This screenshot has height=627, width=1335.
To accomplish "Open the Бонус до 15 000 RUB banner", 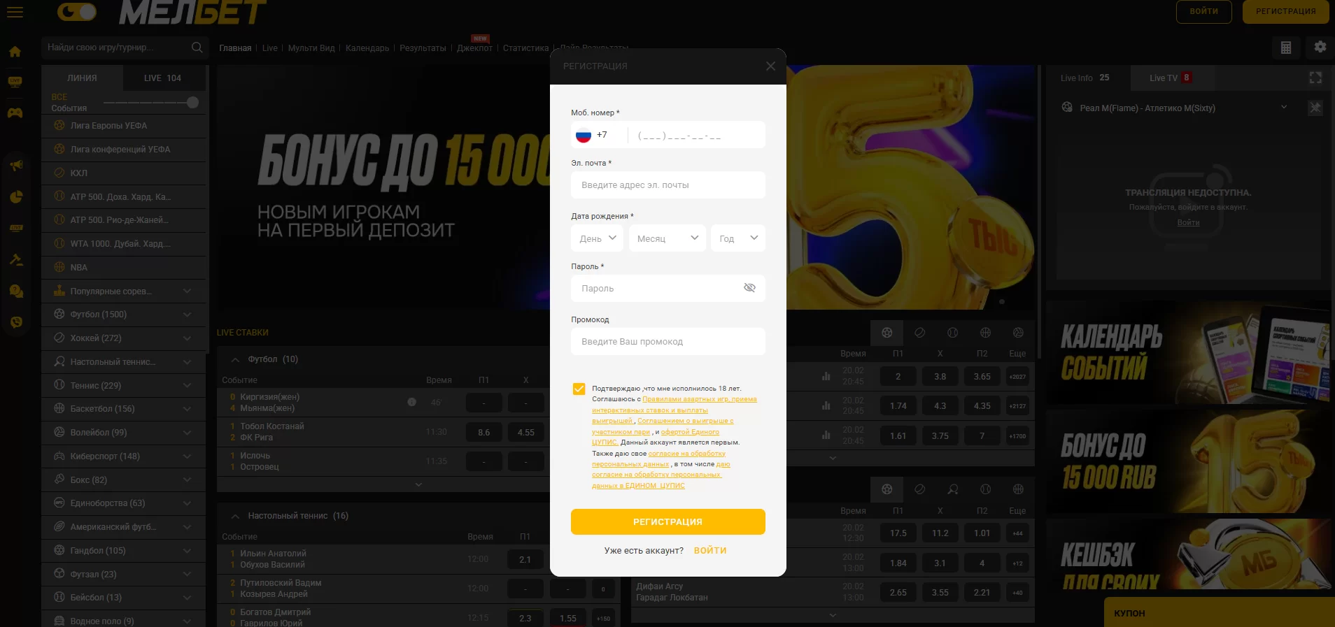I will click(1188, 461).
